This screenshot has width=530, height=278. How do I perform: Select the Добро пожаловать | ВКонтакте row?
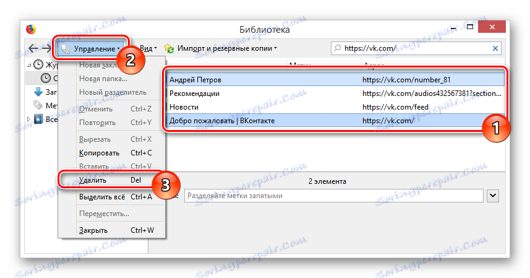tap(336, 121)
